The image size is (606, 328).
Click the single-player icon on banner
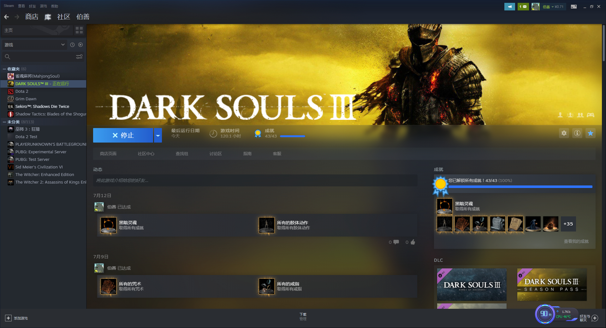coord(560,115)
